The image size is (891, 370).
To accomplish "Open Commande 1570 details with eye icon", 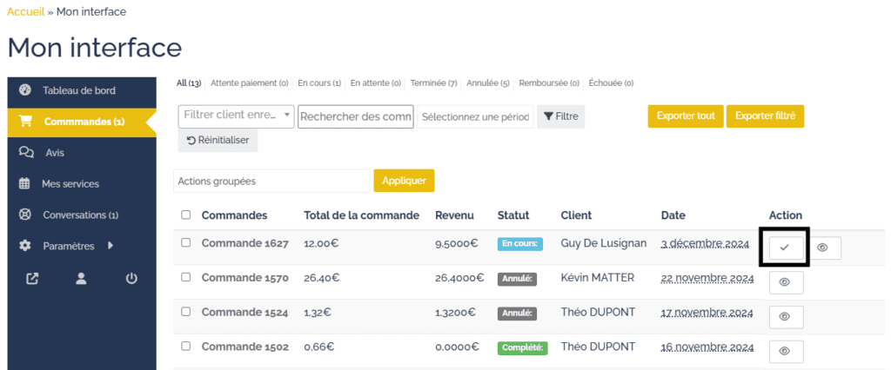I will (x=785, y=282).
